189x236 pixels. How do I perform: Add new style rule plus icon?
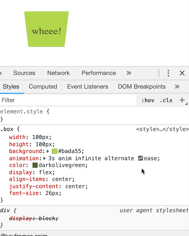tap(182, 100)
